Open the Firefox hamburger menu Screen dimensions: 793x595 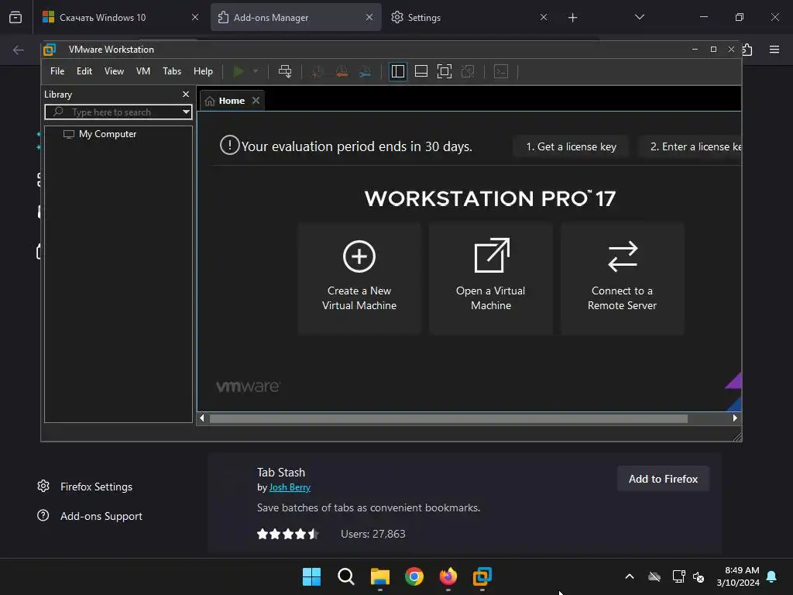click(774, 50)
